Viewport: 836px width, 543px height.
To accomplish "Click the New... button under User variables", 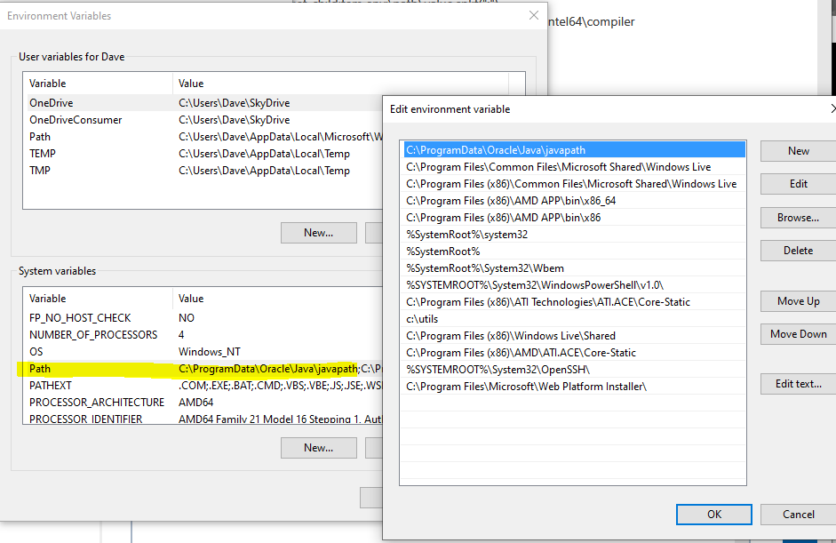I will coord(319,233).
